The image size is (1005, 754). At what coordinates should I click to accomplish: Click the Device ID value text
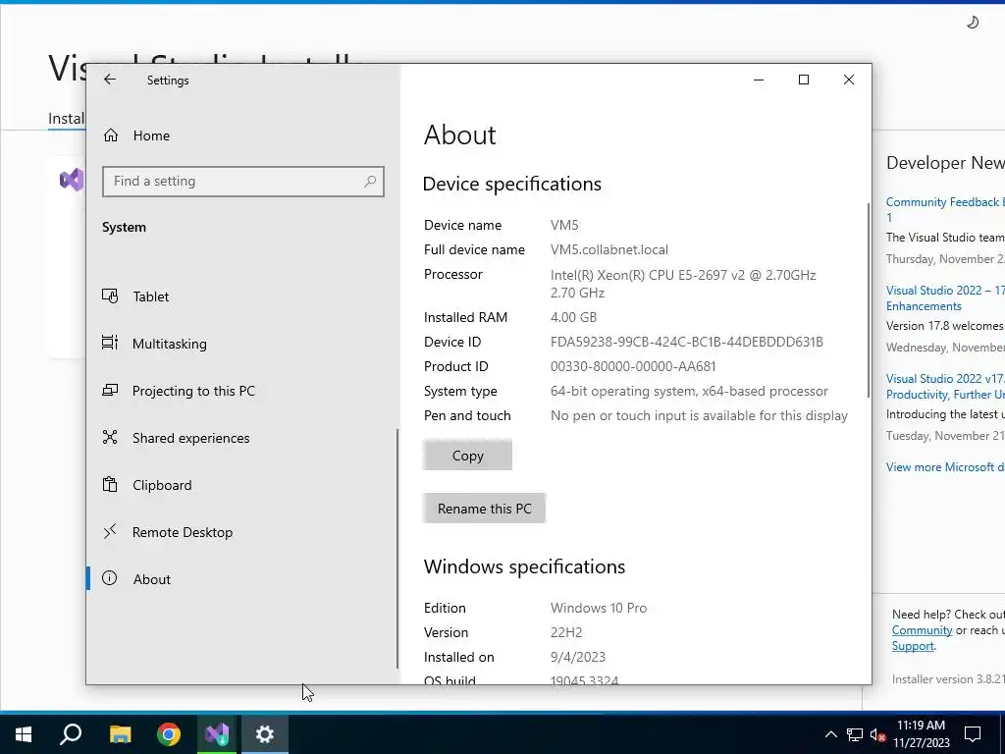coord(686,342)
